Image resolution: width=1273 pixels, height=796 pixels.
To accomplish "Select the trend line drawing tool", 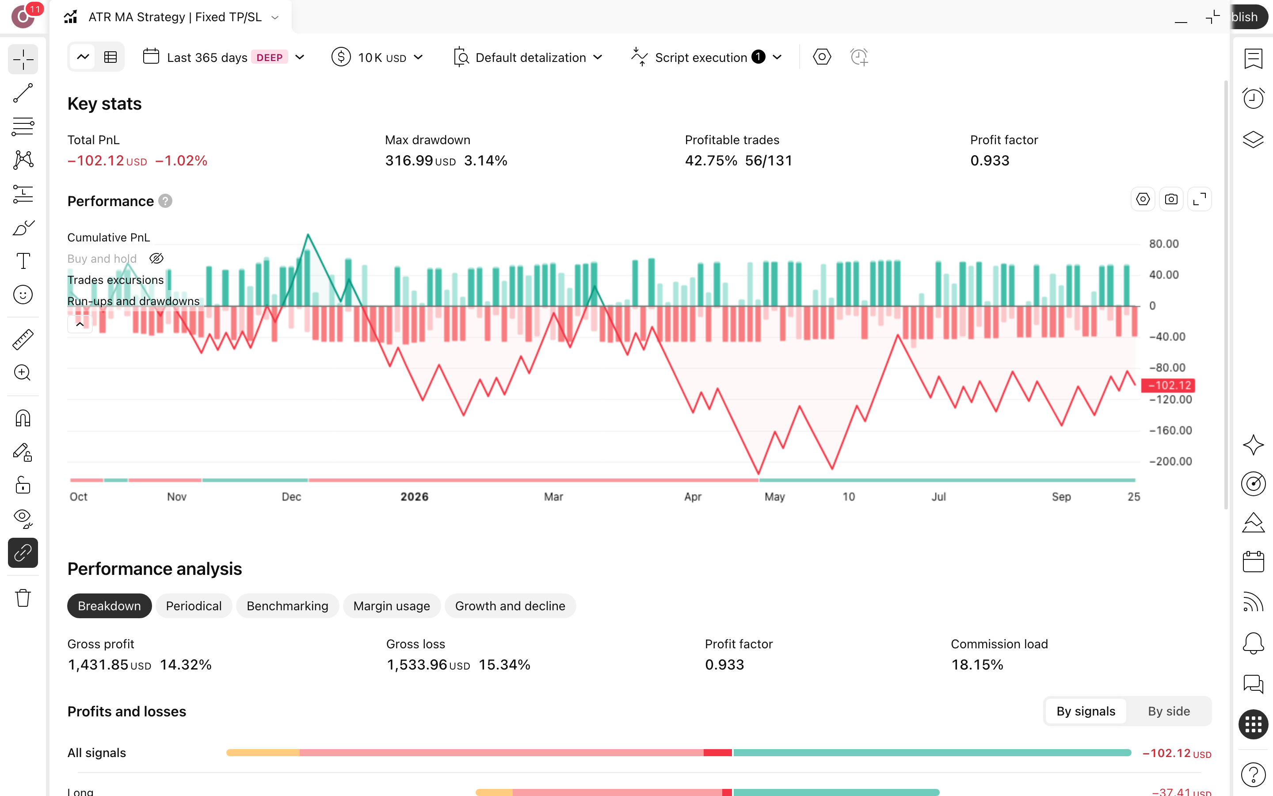I will [x=23, y=93].
